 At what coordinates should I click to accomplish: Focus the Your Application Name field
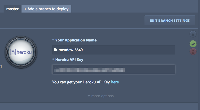coord(114,50)
